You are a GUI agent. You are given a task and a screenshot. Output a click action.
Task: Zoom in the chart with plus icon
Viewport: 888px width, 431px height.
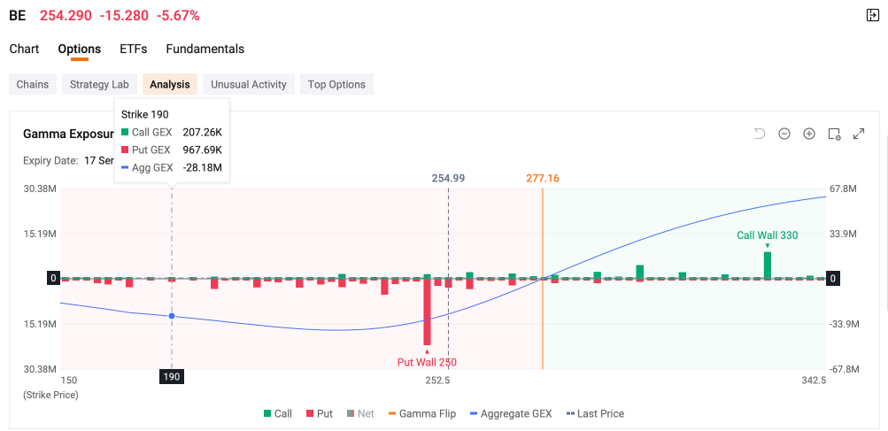click(x=809, y=134)
